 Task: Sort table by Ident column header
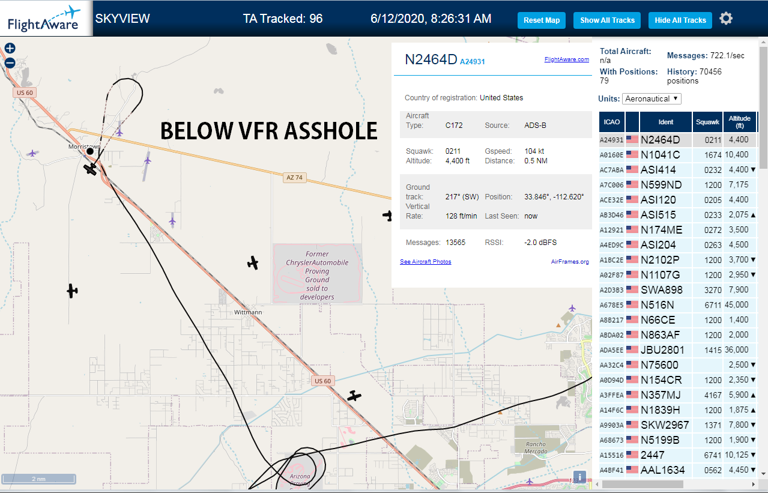click(666, 122)
